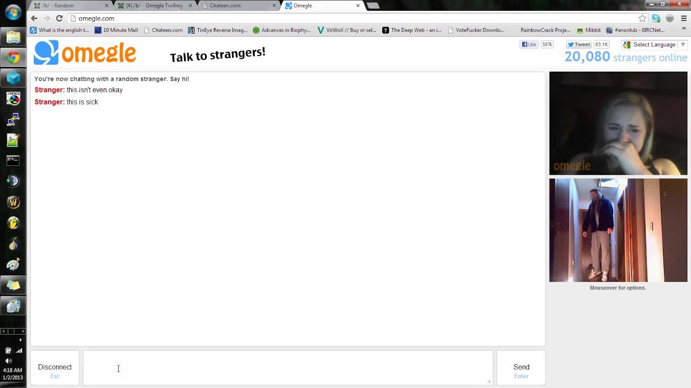Click the 63.1K tweet count
691x388 pixels.
click(601, 45)
